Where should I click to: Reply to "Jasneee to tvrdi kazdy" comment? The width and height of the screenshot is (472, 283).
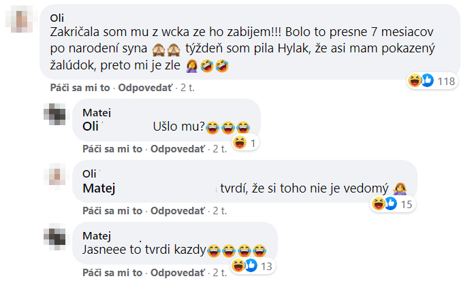178,272
